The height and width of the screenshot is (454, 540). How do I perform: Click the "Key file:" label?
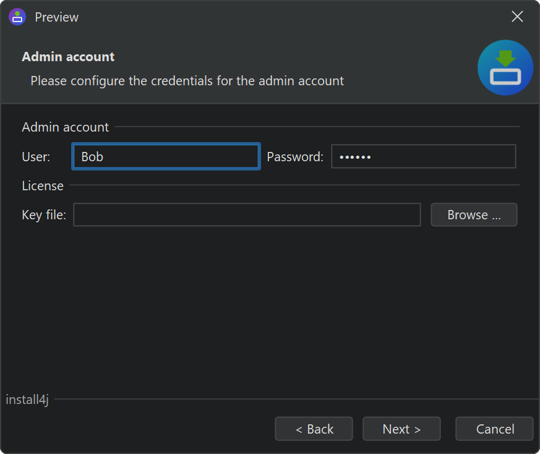coord(44,215)
